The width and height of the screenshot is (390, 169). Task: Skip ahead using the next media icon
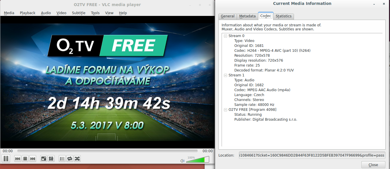tap(33, 159)
